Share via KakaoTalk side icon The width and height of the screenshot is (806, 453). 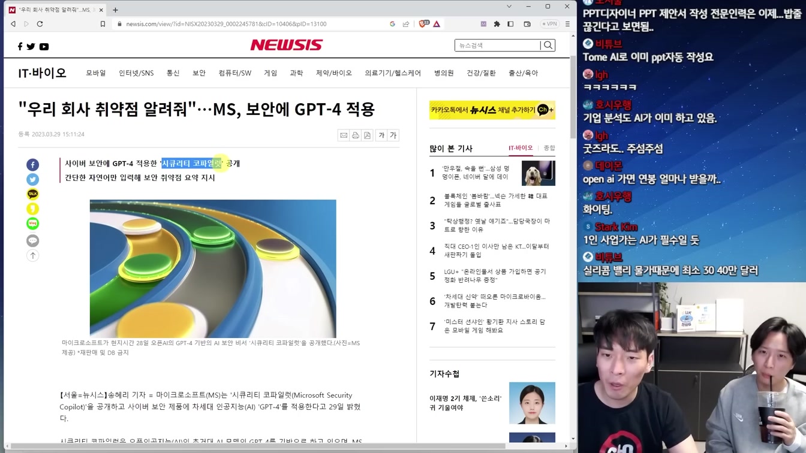tap(33, 194)
